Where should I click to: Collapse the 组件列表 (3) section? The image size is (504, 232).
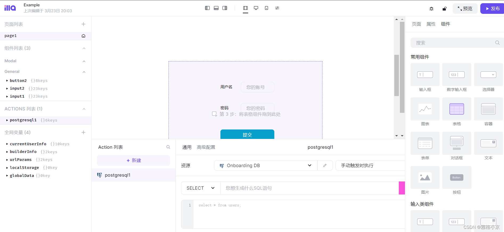(84, 48)
